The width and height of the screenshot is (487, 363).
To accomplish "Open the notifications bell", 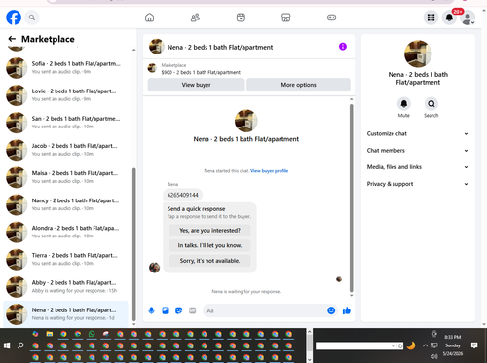I will [x=449, y=18].
